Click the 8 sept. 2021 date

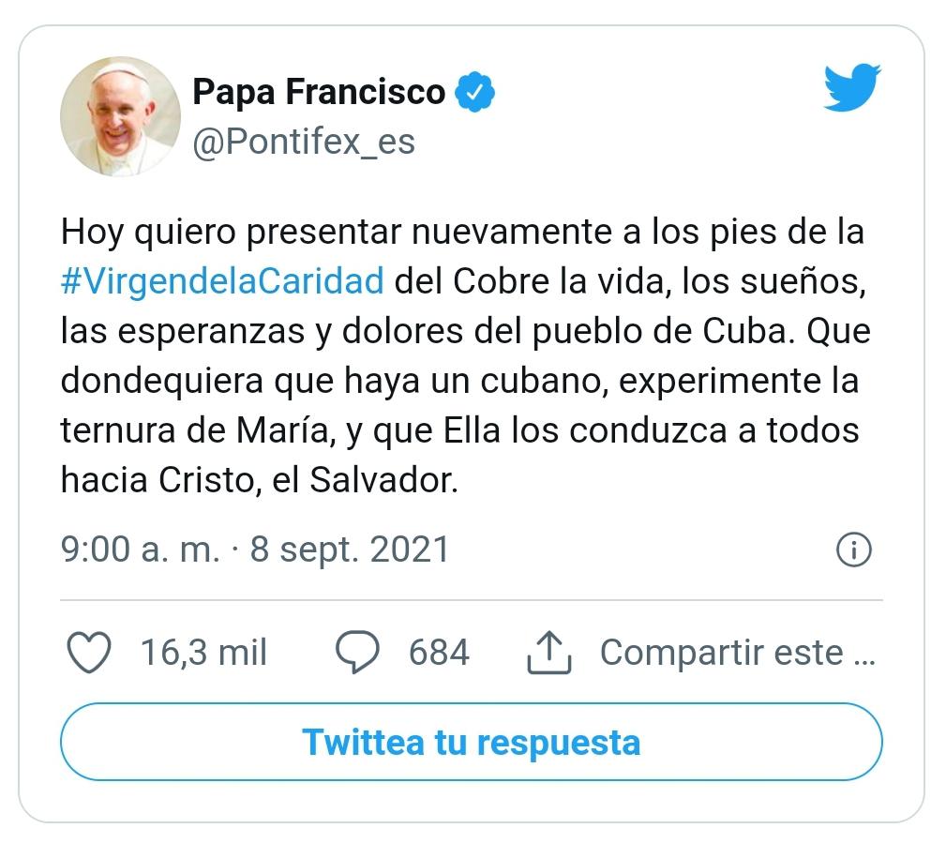tap(350, 549)
